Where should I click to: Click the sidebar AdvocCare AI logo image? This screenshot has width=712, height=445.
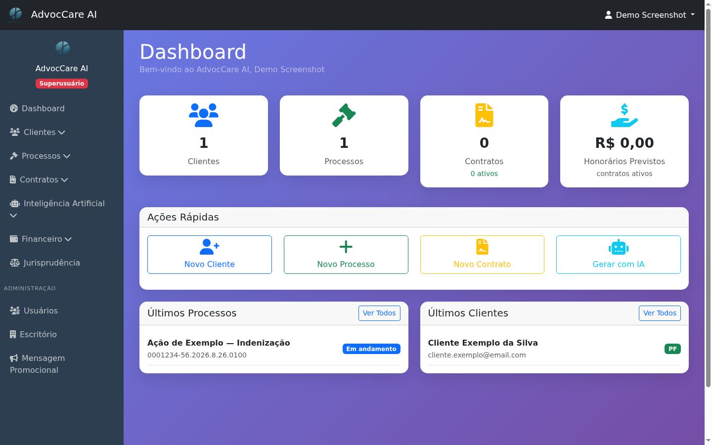click(x=62, y=50)
